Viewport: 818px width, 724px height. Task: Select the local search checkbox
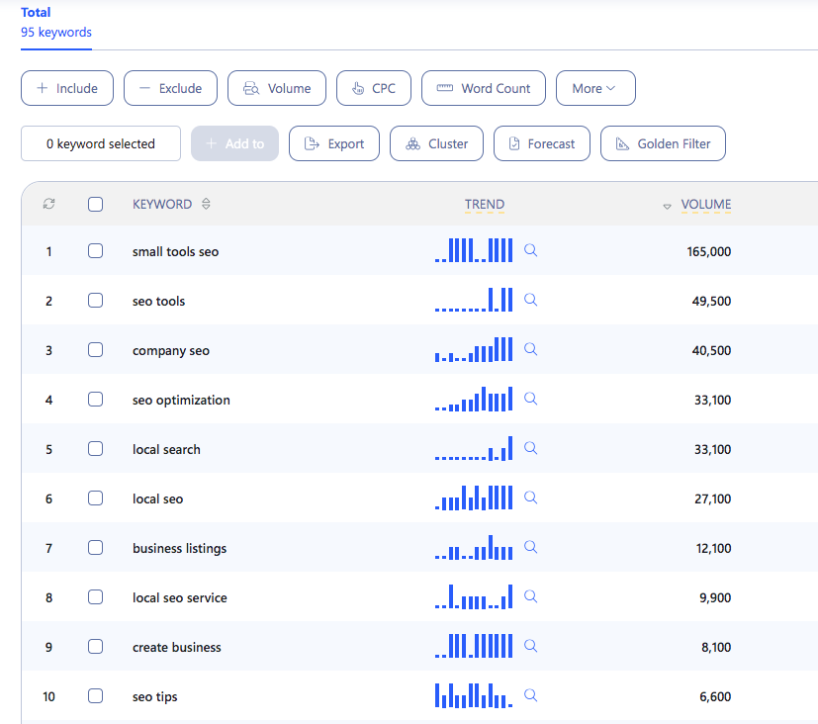coord(96,449)
